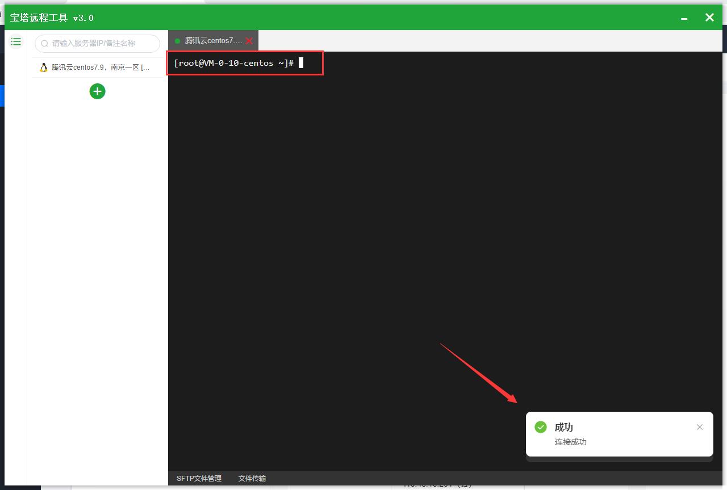
Task: Close the 宝塔远程工具 window
Action: (x=709, y=18)
